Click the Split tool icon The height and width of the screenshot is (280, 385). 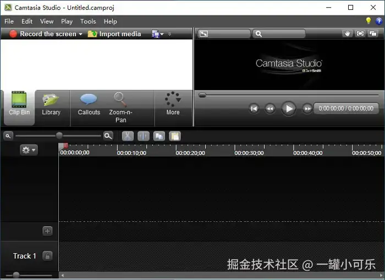pyautogui.click(x=144, y=136)
